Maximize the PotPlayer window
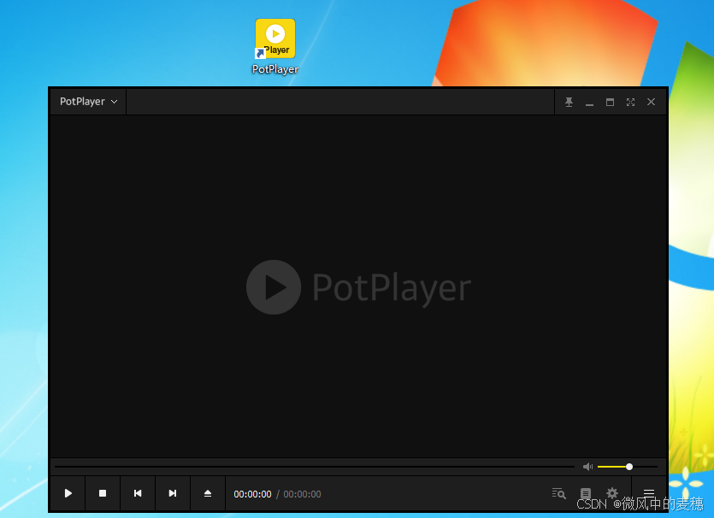This screenshot has height=518, width=714. click(610, 102)
